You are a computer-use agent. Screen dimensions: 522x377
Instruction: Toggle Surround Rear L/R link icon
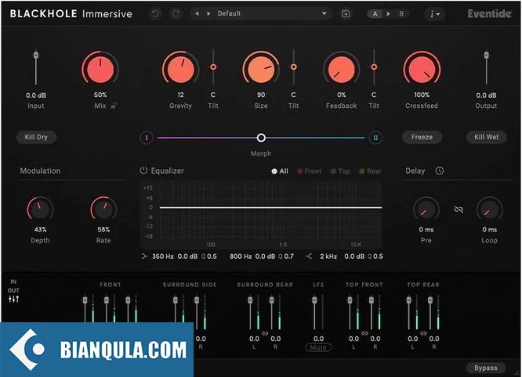click(x=265, y=333)
